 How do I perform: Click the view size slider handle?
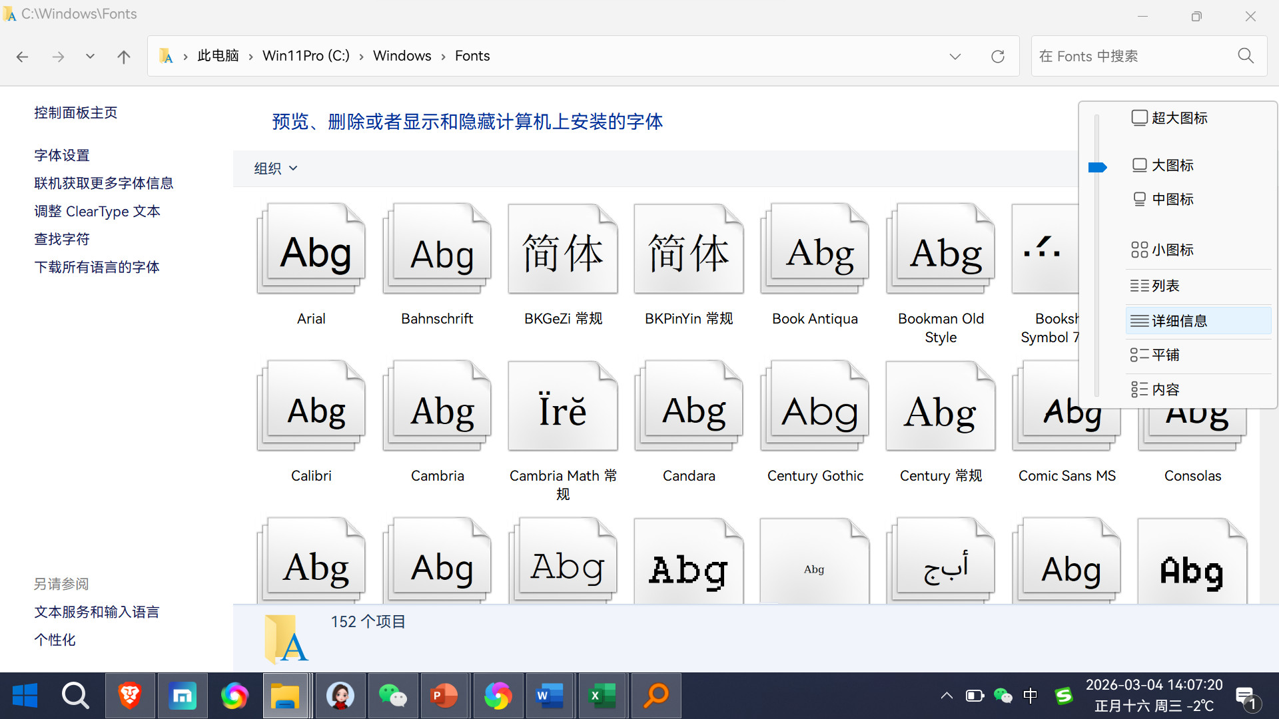(x=1097, y=167)
